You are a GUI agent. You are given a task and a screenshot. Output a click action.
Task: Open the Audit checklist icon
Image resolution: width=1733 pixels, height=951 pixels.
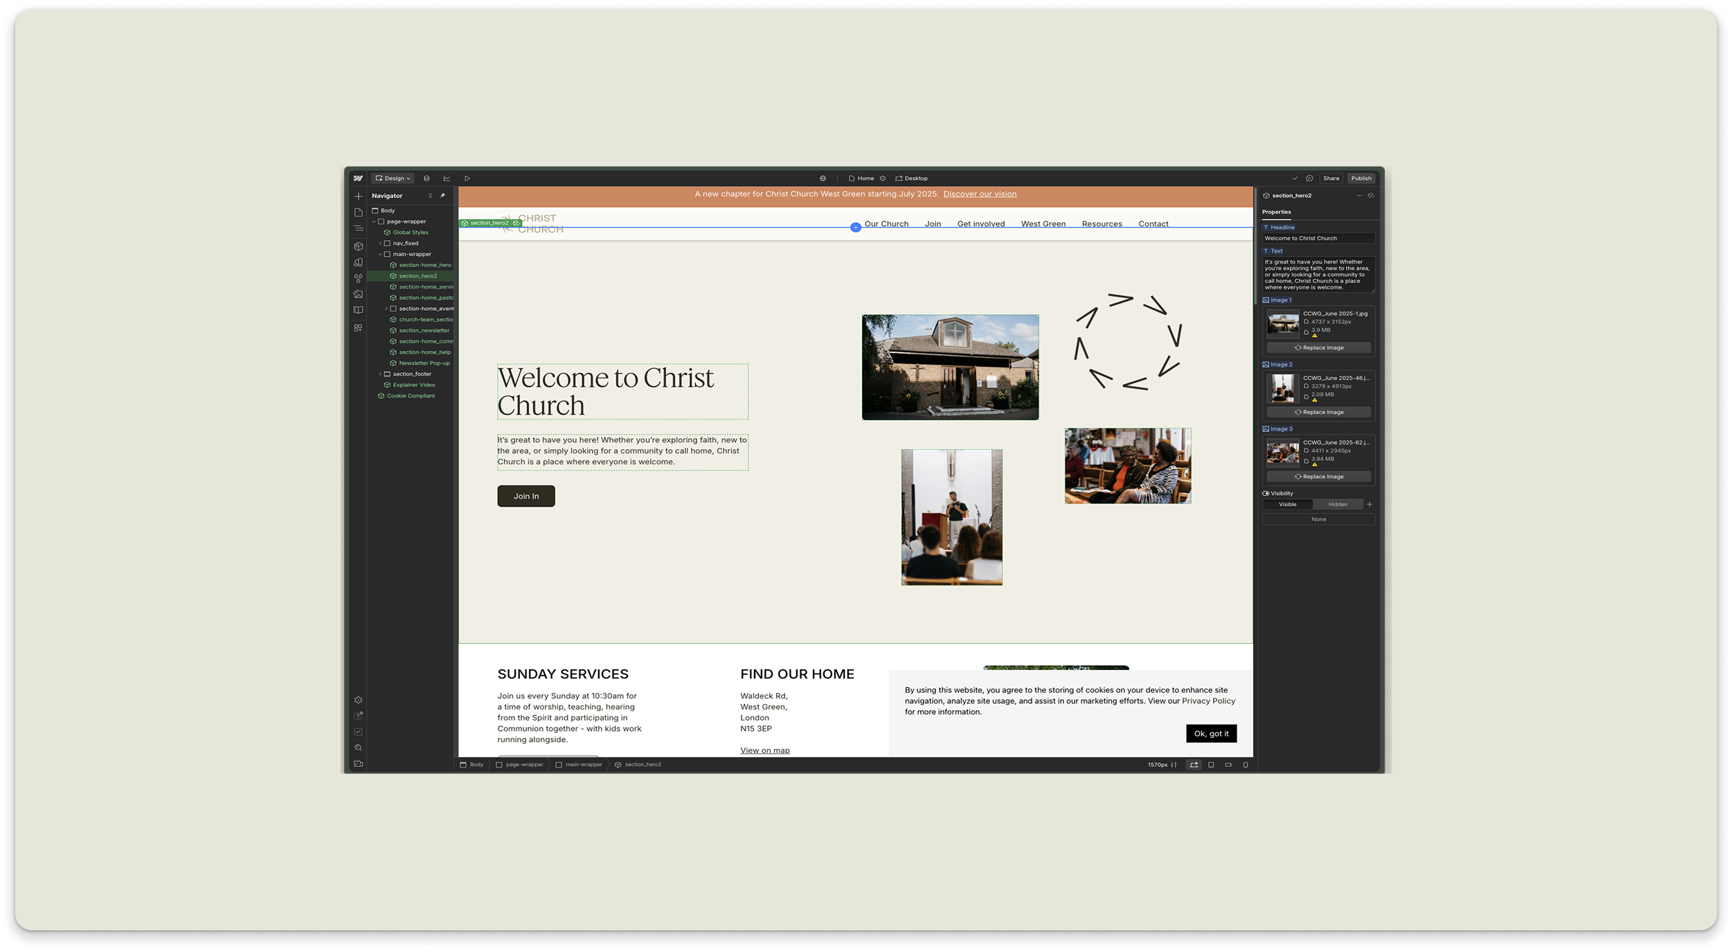358,732
